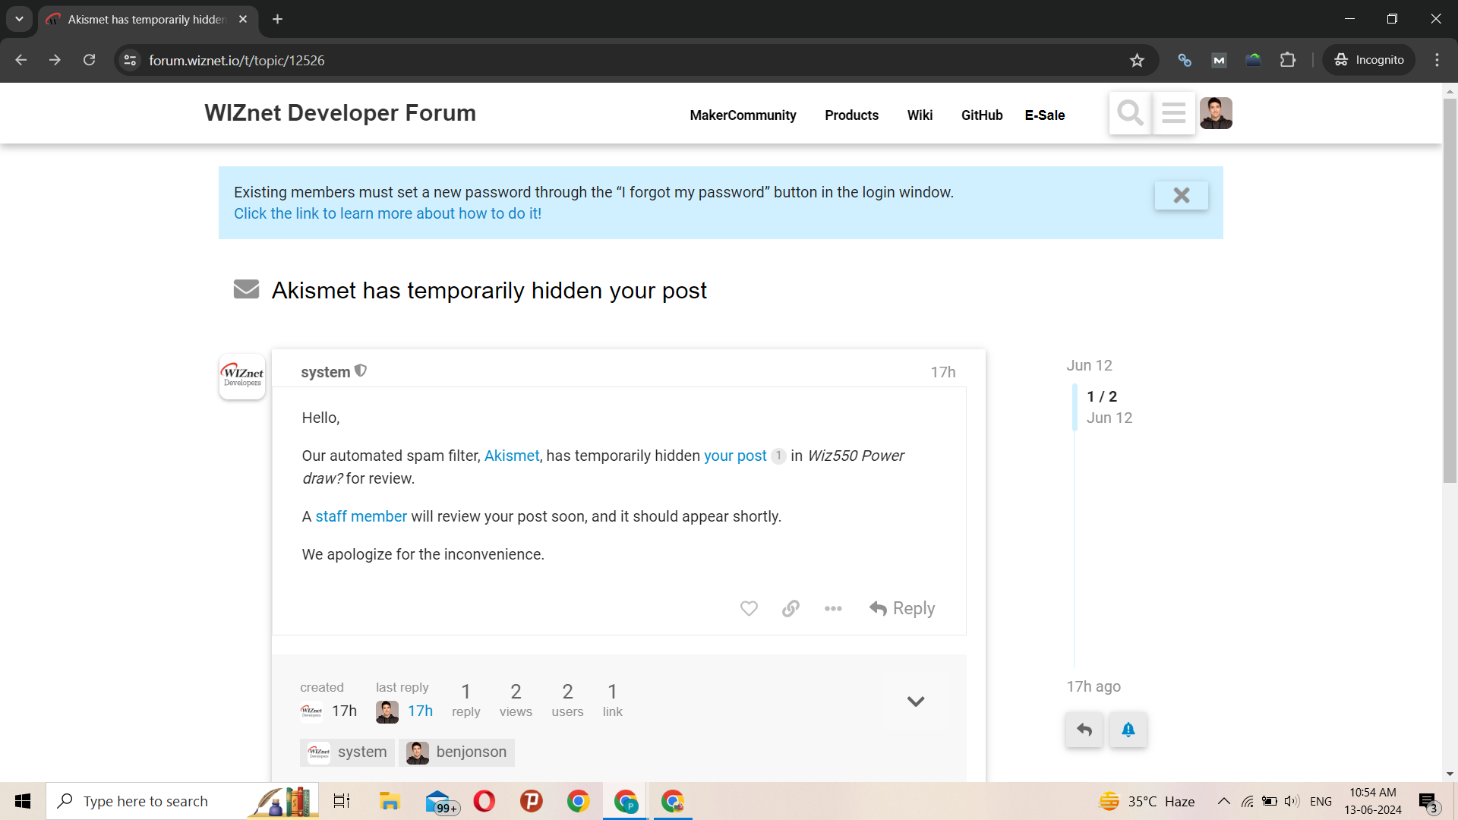Open a new browser tab
The height and width of the screenshot is (820, 1458).
click(x=277, y=19)
